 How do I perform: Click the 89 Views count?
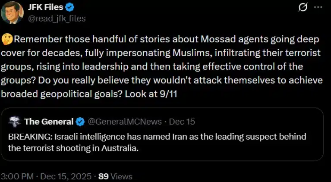pos(115,176)
